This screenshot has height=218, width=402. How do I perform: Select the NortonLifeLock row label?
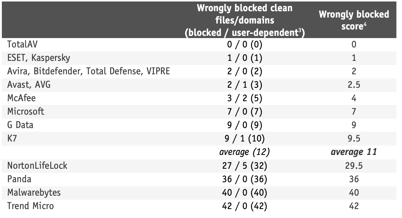(37, 166)
